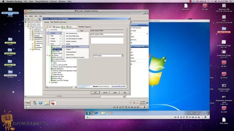Switch to the Options tab
234x131 pixels.
point(88,27)
